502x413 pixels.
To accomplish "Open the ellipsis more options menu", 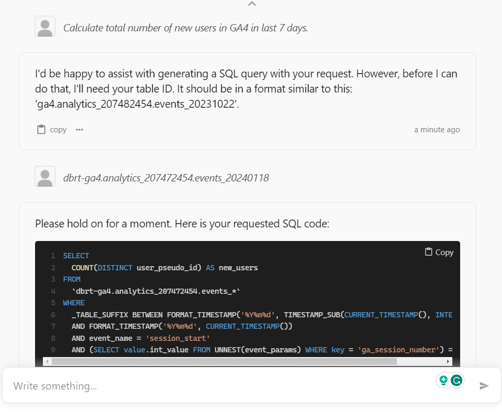I will (79, 130).
